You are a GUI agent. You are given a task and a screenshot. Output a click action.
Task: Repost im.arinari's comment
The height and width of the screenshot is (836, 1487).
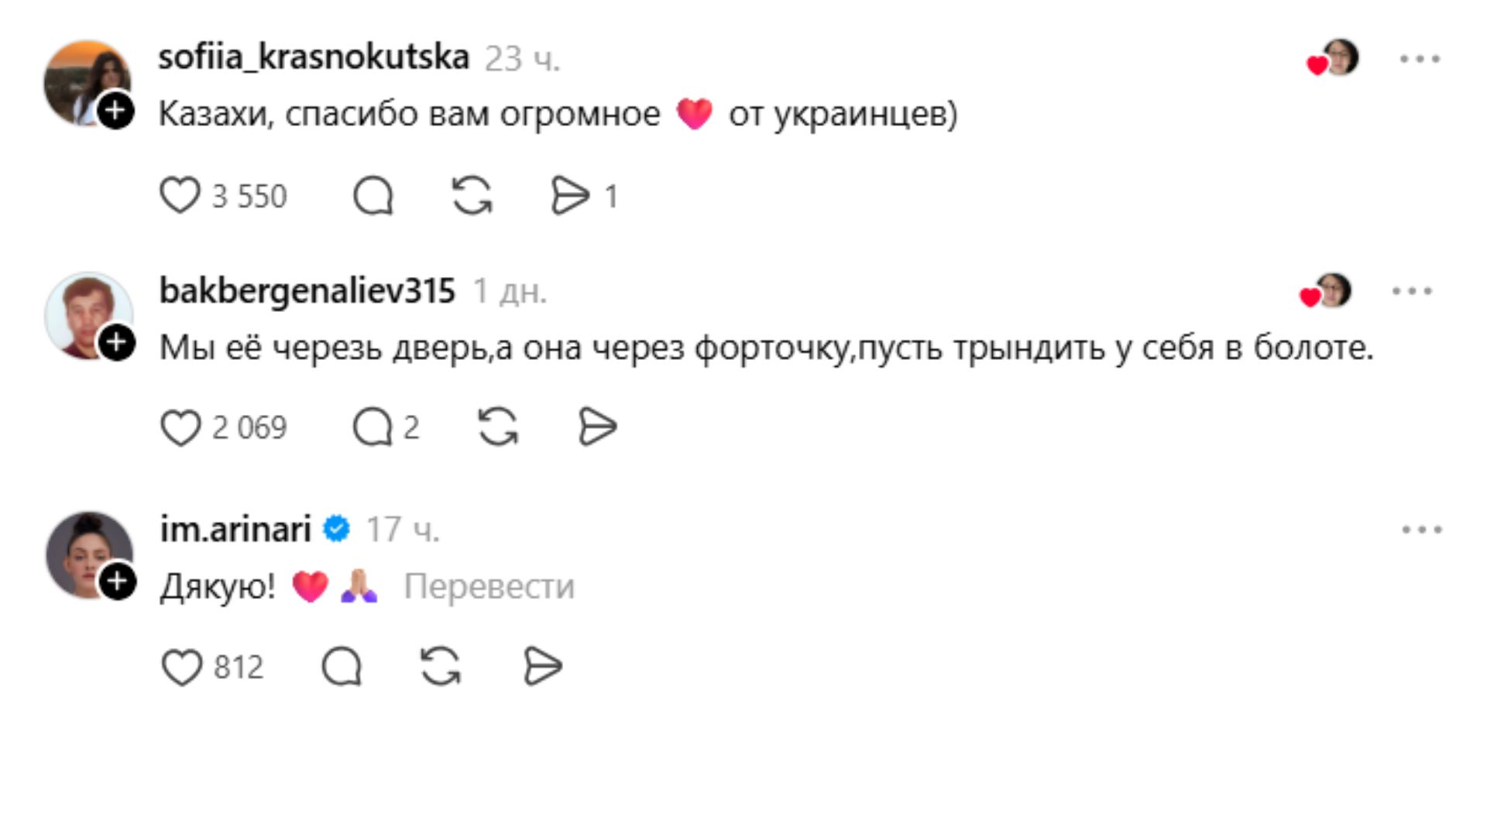[x=441, y=667]
